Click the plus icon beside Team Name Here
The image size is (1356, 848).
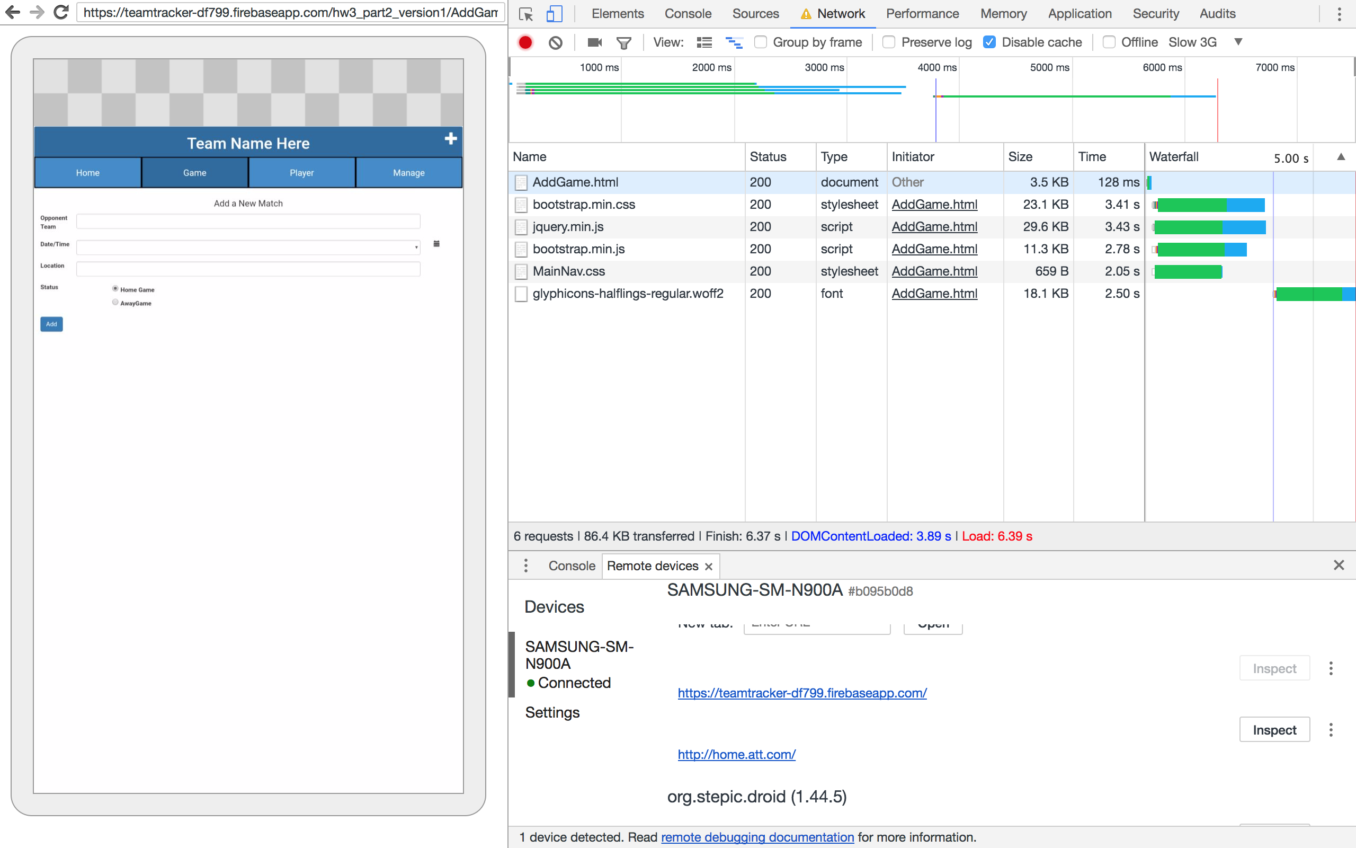[451, 138]
